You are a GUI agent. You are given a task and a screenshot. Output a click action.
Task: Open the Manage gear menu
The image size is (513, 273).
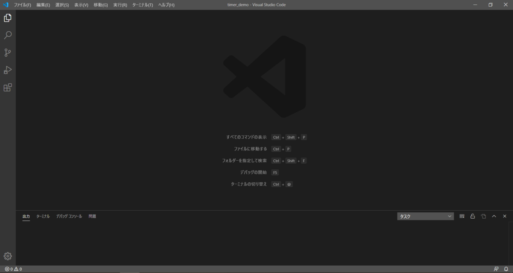pos(8,256)
